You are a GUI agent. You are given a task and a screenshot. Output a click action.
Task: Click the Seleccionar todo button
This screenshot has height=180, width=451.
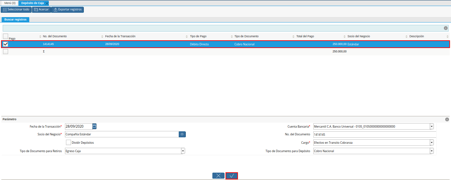click(x=16, y=9)
